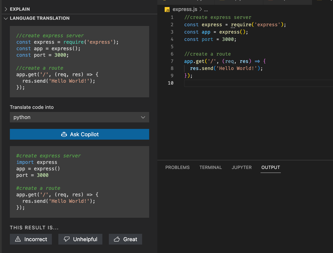Viewport: 333px width, 253px height.
Task: Switch to the PROBLEMS tab
Action: pyautogui.click(x=177, y=167)
